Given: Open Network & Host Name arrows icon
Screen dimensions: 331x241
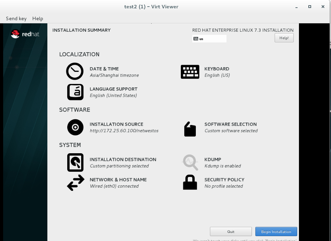Looking at the screenshot, I should click(76, 183).
